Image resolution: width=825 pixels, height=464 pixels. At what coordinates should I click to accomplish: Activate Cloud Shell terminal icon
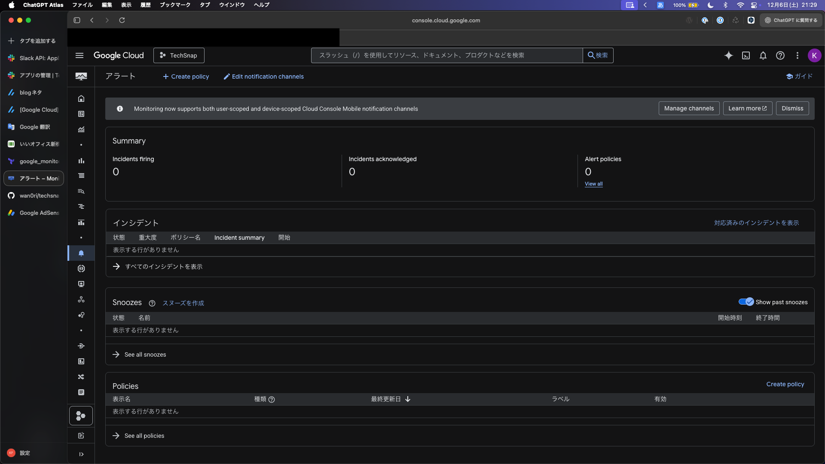pyautogui.click(x=746, y=55)
